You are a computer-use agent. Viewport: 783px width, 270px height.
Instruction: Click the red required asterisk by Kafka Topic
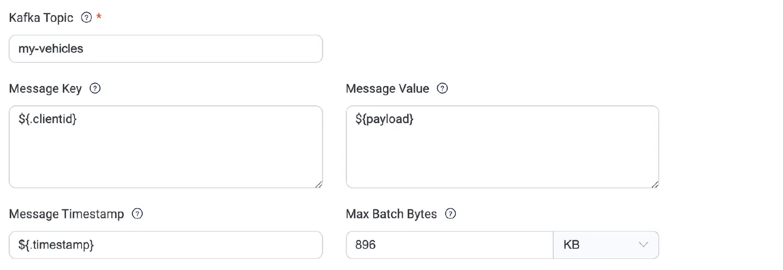point(99,17)
